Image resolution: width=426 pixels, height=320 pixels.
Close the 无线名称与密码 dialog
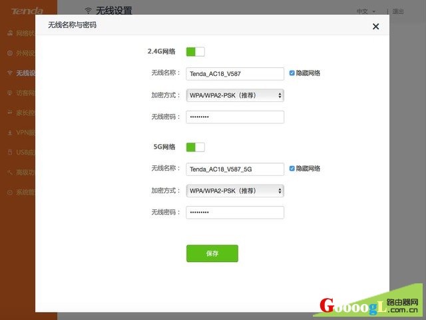click(375, 27)
